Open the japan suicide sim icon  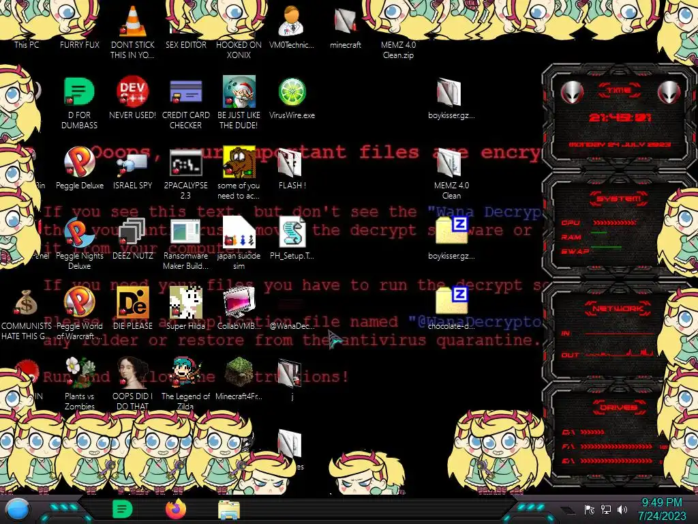[239, 242]
